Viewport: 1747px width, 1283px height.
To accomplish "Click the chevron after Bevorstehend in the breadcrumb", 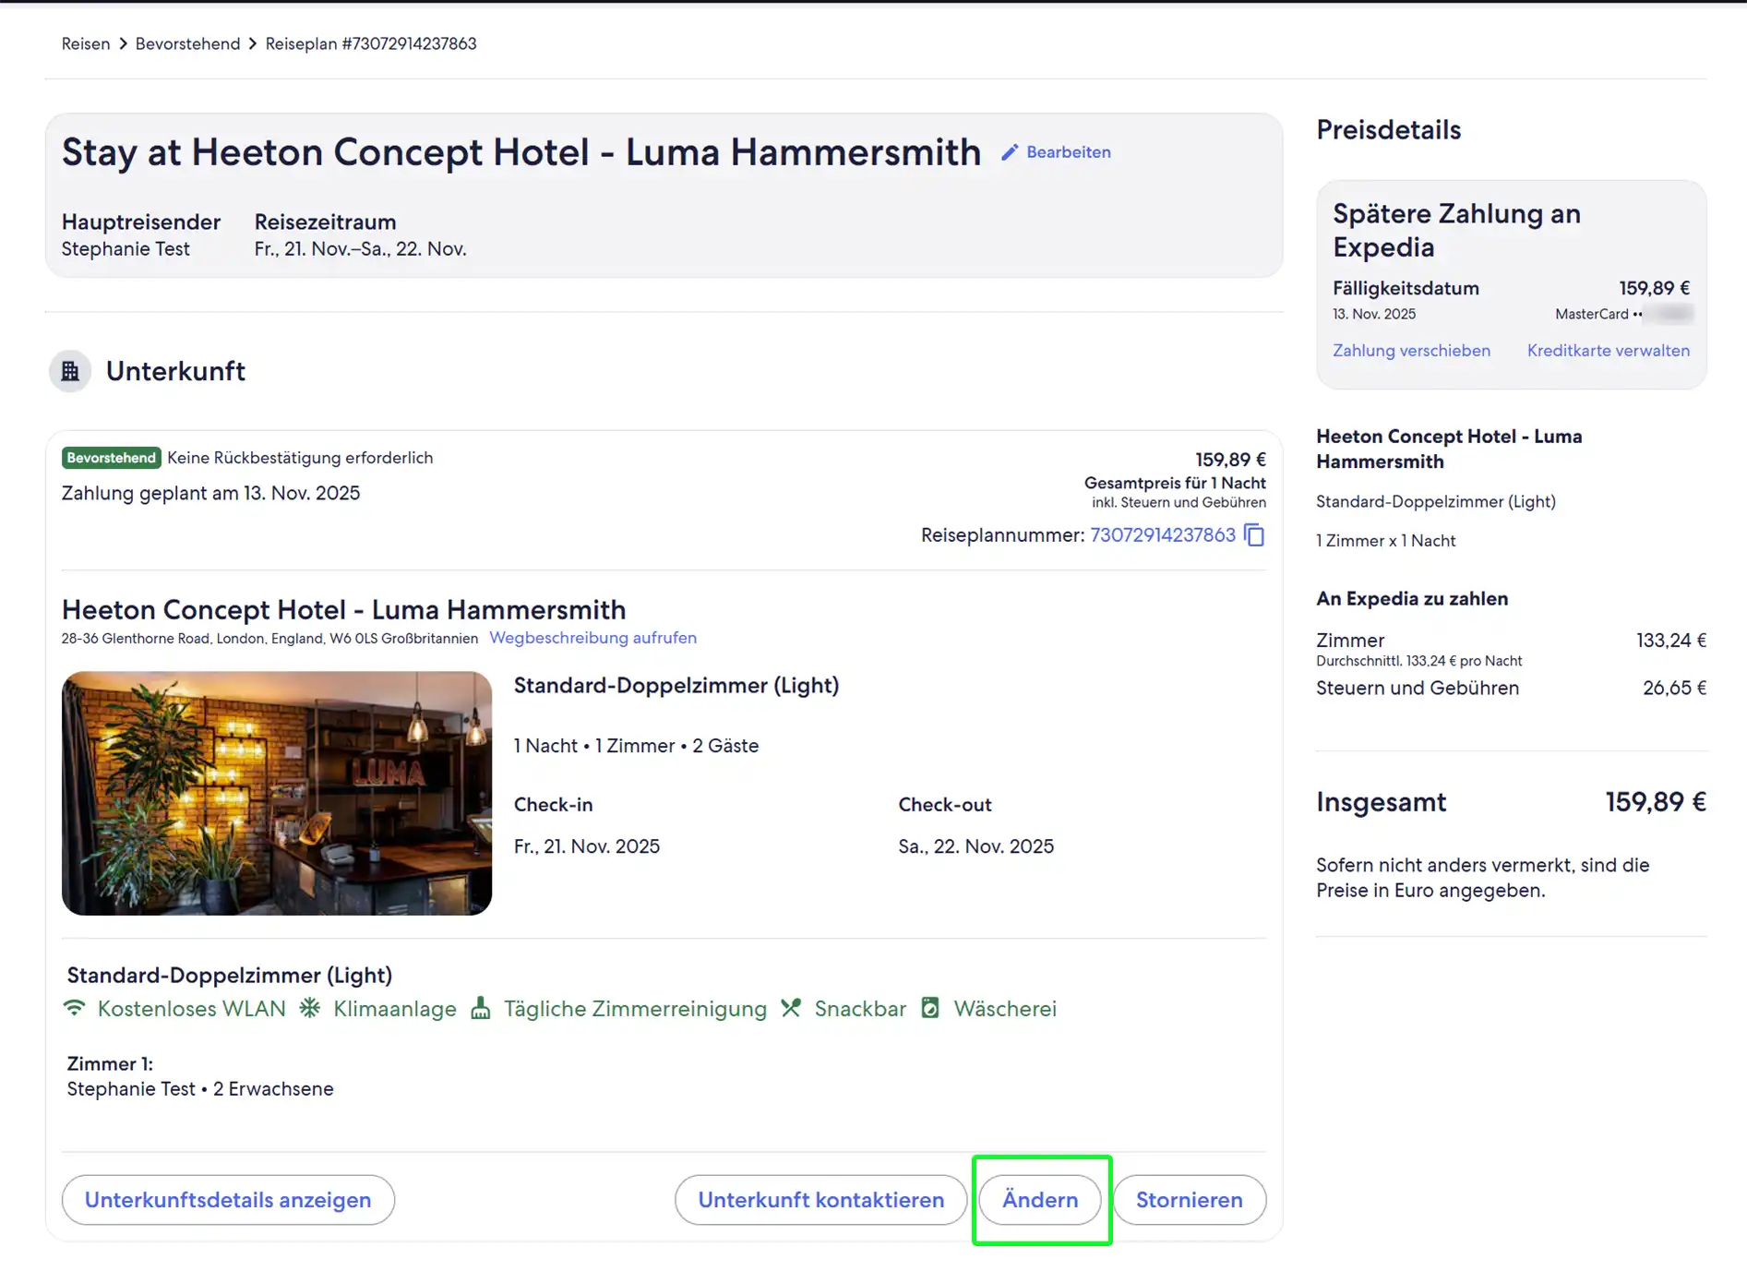I will [x=253, y=44].
